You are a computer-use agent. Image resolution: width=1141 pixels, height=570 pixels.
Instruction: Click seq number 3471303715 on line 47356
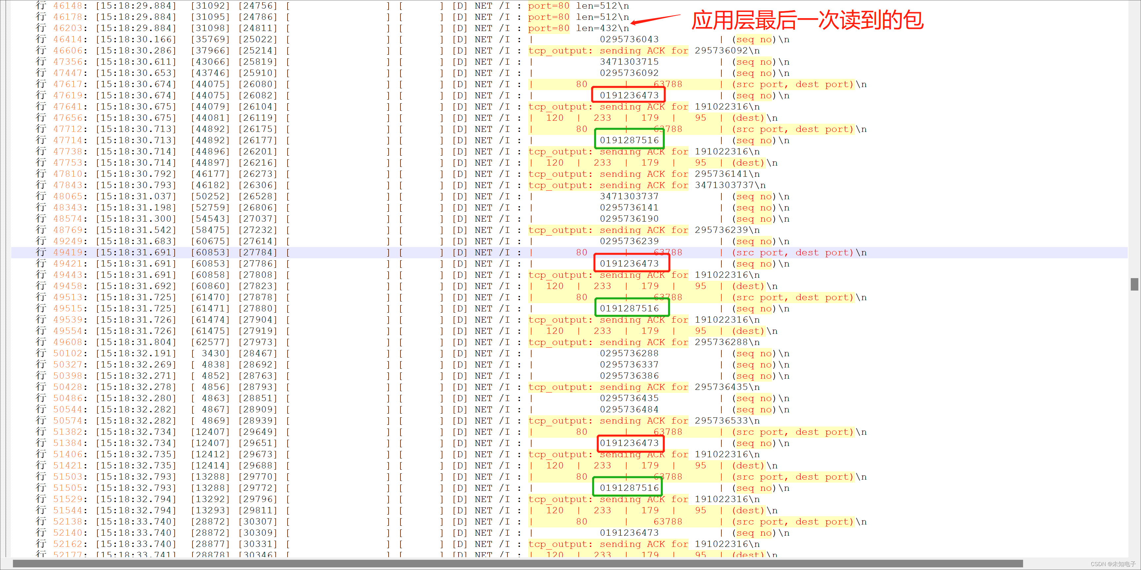point(629,62)
